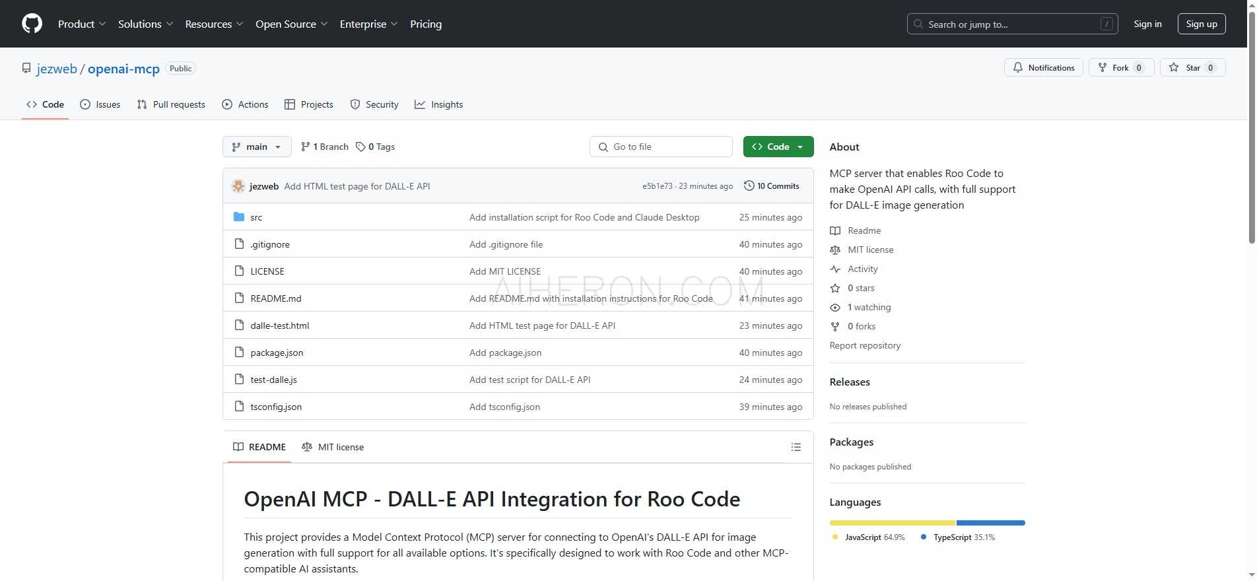Focus the Go to file input
1257x581 pixels.
[x=661, y=147]
